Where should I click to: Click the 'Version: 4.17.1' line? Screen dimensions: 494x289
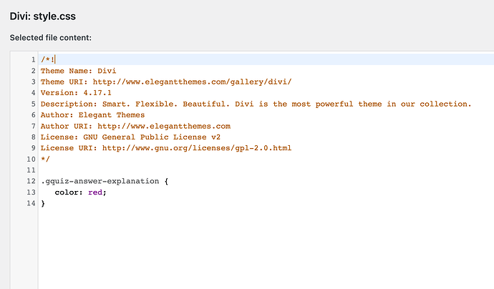(76, 93)
